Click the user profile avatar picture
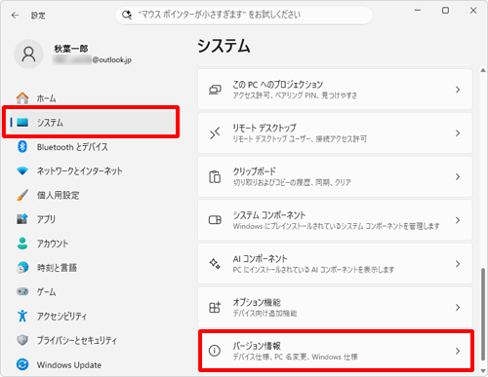Viewport: 488px width, 377px height. [x=28, y=55]
